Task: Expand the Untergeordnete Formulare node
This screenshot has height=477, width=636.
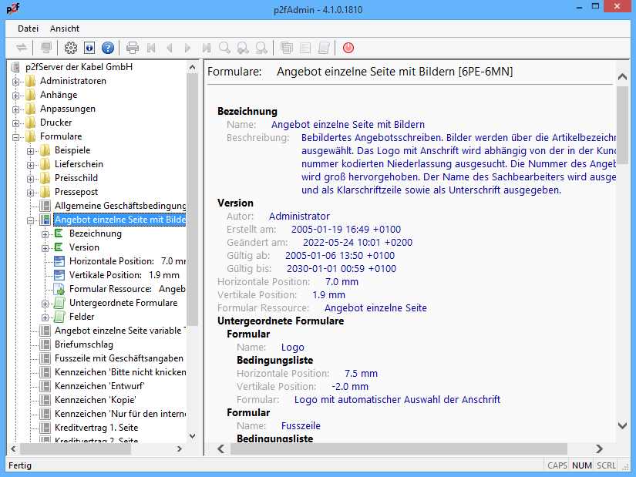Action: [45, 303]
